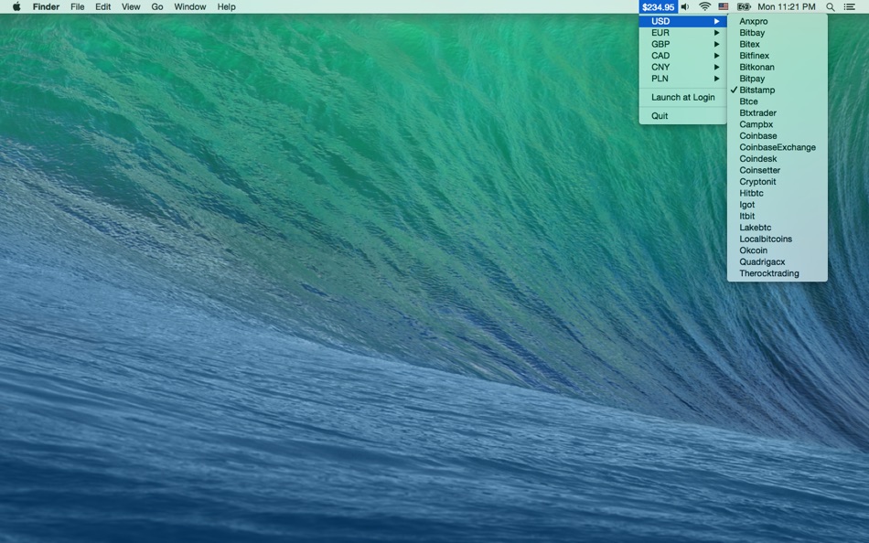Expand the CNY currency submenu
The image size is (869, 543).
tap(682, 67)
